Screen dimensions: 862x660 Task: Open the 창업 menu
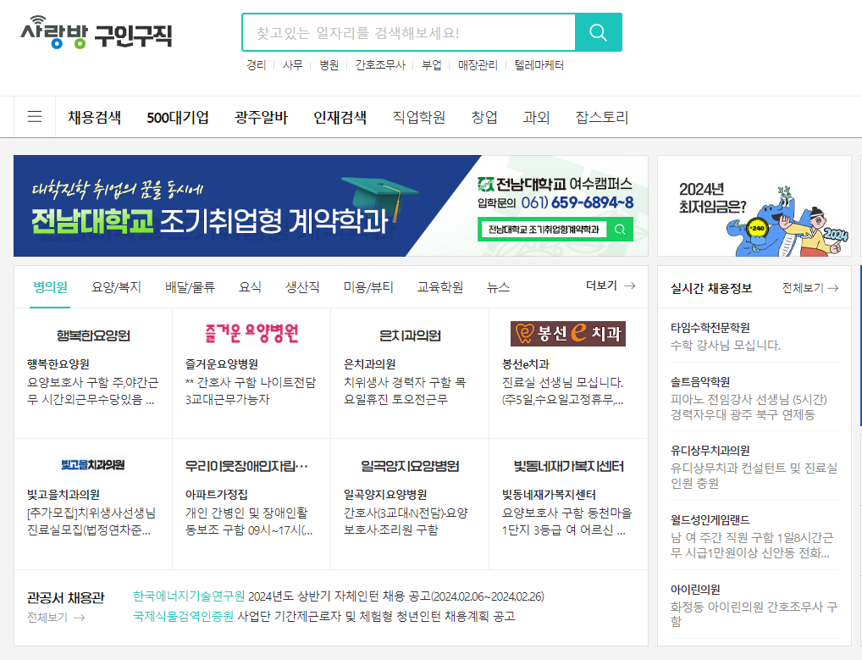coord(484,117)
